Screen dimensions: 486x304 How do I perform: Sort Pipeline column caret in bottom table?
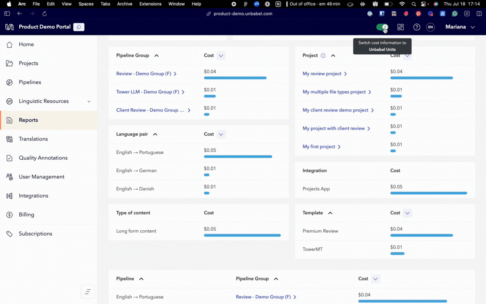(141, 279)
